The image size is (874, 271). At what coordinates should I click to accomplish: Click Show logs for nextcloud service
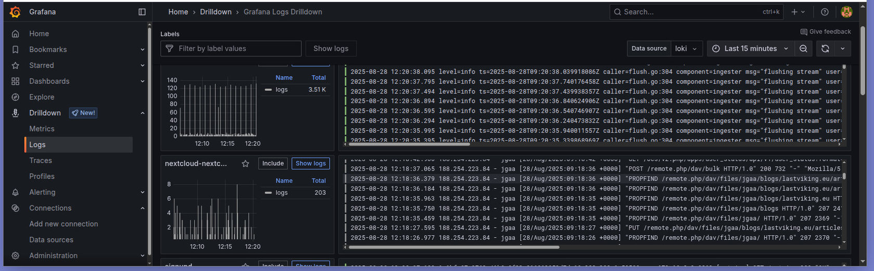coord(311,164)
